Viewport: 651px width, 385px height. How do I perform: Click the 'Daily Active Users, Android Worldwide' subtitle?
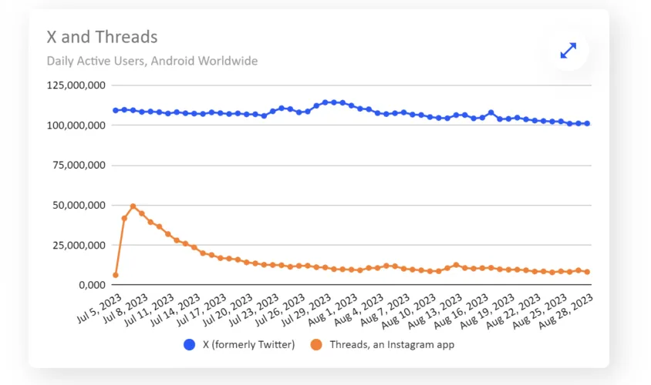[x=152, y=61]
